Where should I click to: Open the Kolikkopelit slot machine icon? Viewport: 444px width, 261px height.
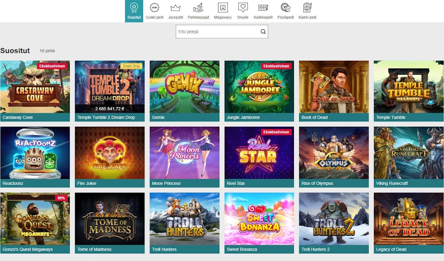(263, 8)
